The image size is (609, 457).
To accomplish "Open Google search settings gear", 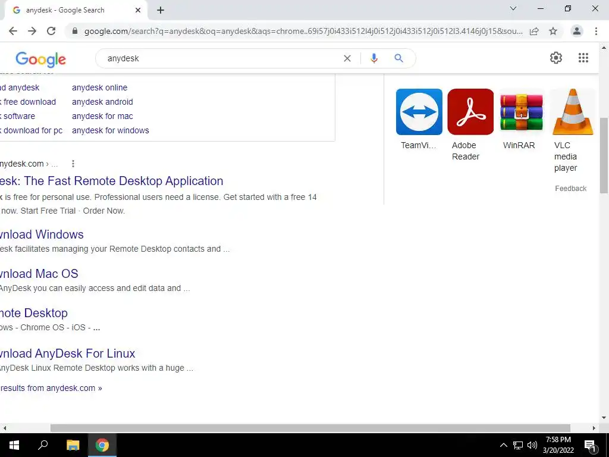I will click(556, 58).
